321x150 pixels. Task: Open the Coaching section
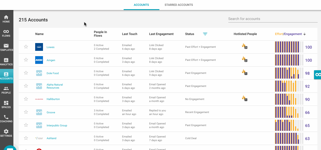pyautogui.click(x=6, y=119)
